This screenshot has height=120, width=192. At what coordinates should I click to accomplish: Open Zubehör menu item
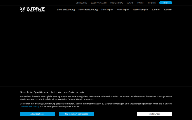[x=156, y=10]
